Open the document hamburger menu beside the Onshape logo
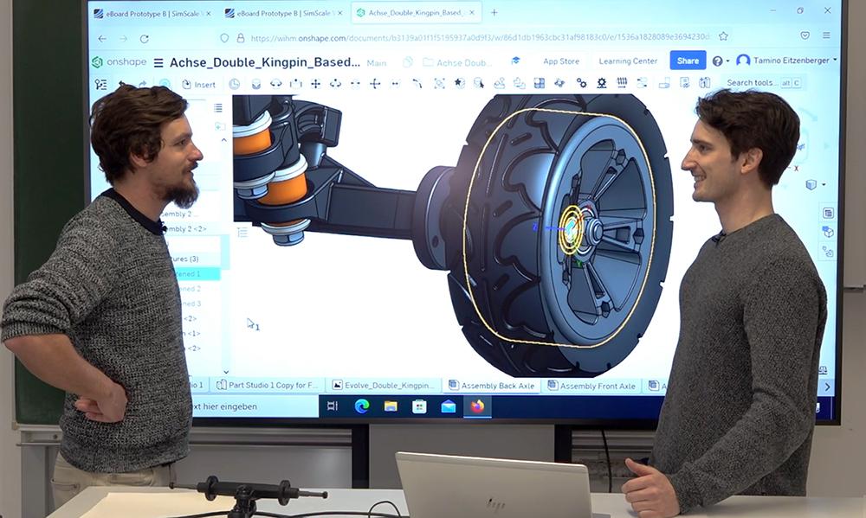Viewport: 866px width, 518px height. [x=158, y=61]
